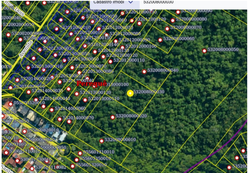Viewport: 248px width, 173px height.
Task: Click the marker for parcel 532012000110
Action: 110,62
